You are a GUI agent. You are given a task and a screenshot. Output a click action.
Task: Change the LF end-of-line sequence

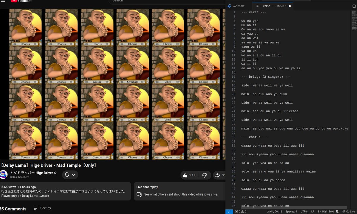click(x=313, y=212)
